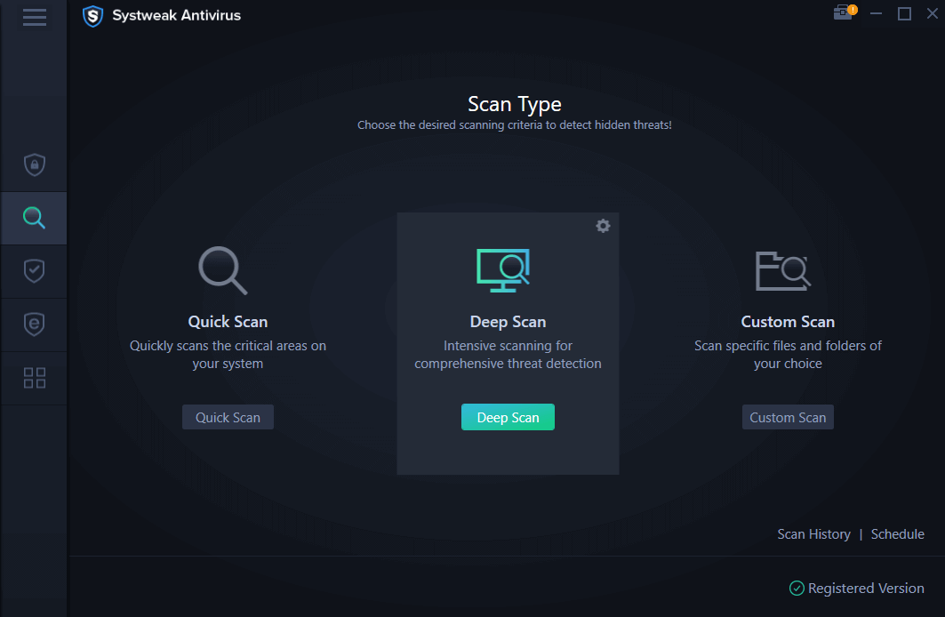Open the Schedule link
Viewport: 945px width, 617px height.
897,533
